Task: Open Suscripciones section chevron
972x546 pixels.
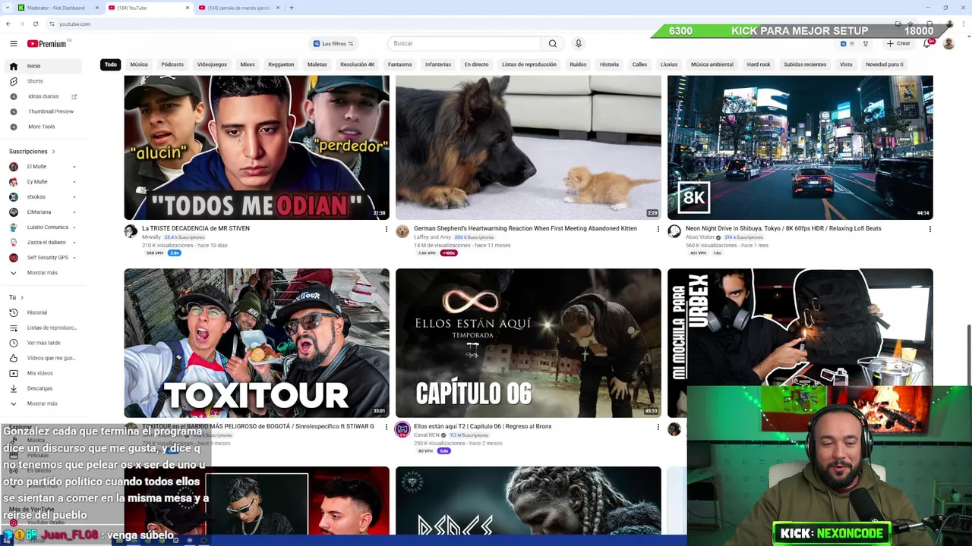Action: tap(53, 152)
